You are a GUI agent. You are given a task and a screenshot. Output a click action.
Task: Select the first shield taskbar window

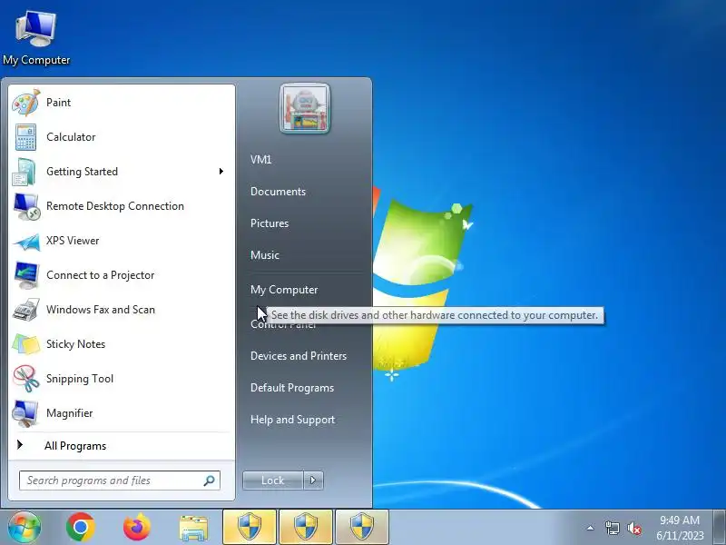(x=250, y=527)
